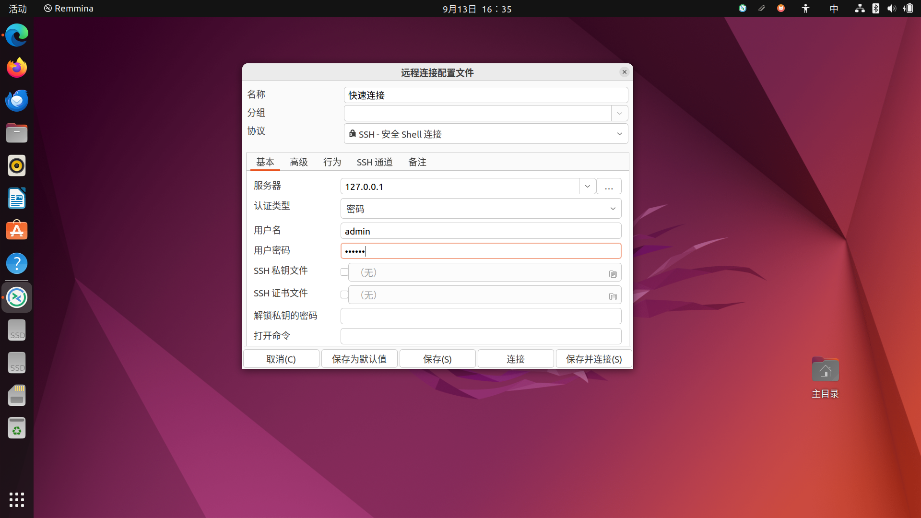921x518 pixels.
Task: Click the 取消(C) button
Action: pos(281,359)
